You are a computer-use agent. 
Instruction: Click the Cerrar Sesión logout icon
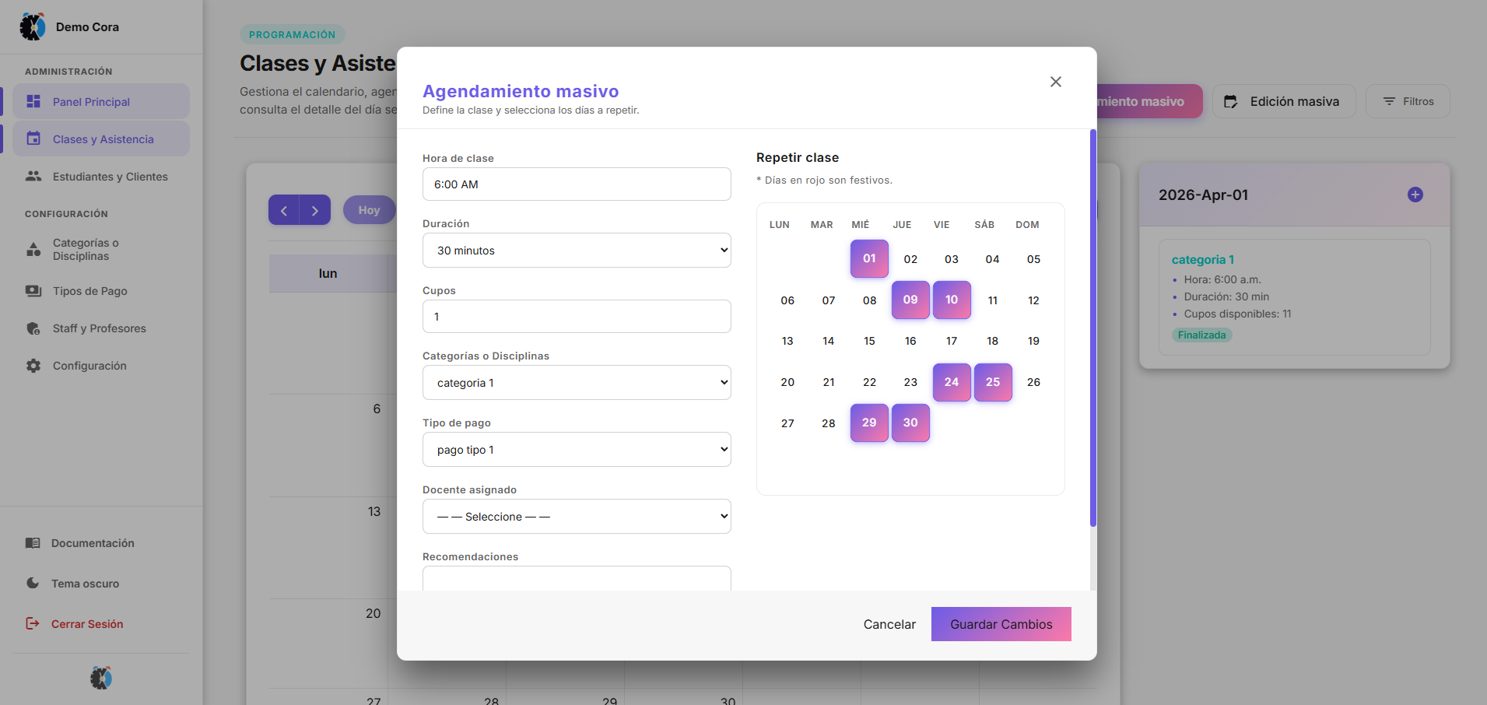[x=33, y=623]
